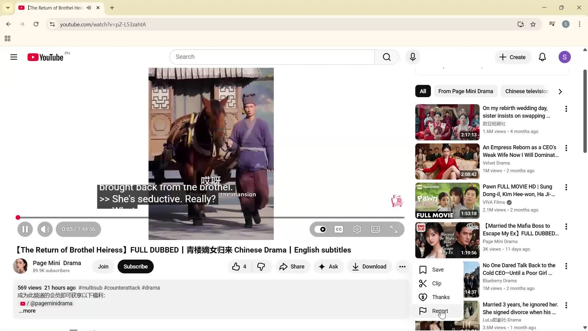Screen dimensions: 588x331
Task: Expand the description with ...more
Action: [x=27, y=310]
